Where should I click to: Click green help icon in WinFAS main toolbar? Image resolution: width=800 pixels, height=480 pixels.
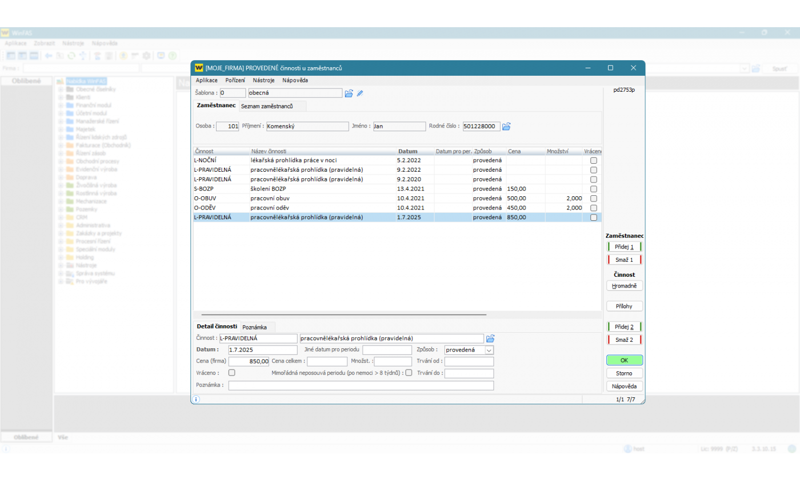tap(172, 55)
